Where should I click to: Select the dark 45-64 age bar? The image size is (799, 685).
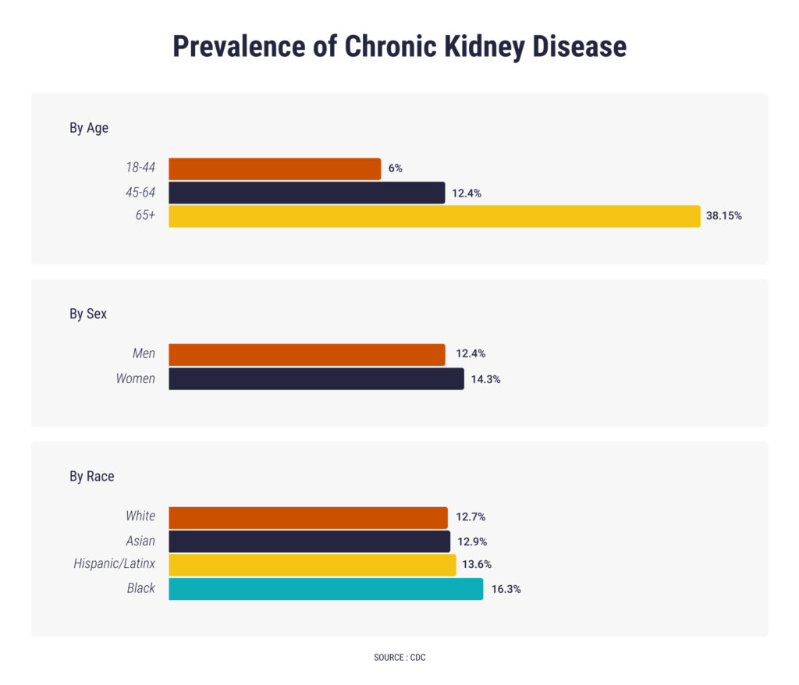pyautogui.click(x=307, y=193)
